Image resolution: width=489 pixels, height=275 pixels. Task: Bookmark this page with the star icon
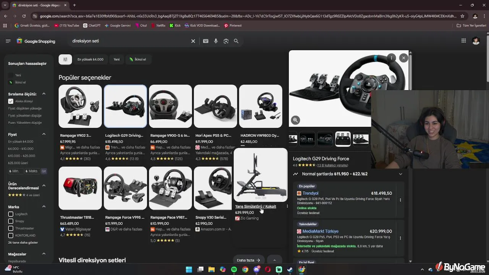(x=462, y=16)
